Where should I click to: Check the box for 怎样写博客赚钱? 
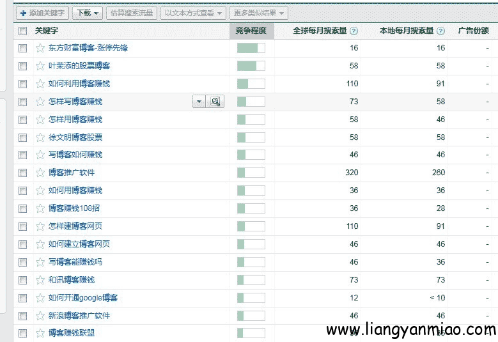(22, 102)
